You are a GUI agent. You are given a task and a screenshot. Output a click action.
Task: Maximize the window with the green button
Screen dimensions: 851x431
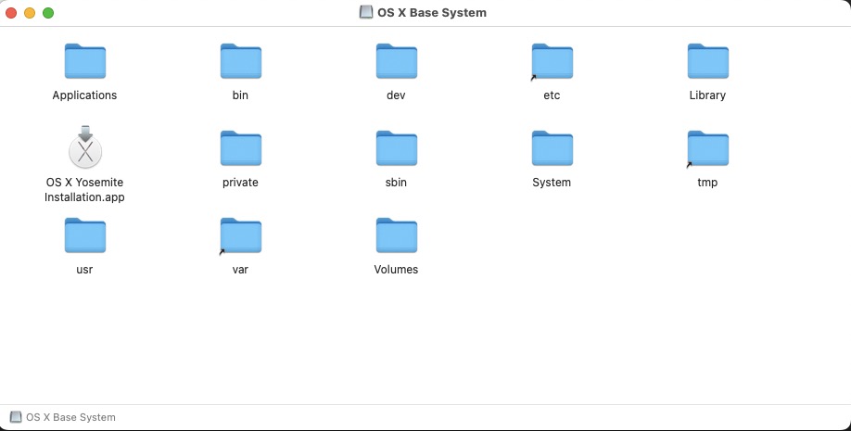(x=48, y=13)
